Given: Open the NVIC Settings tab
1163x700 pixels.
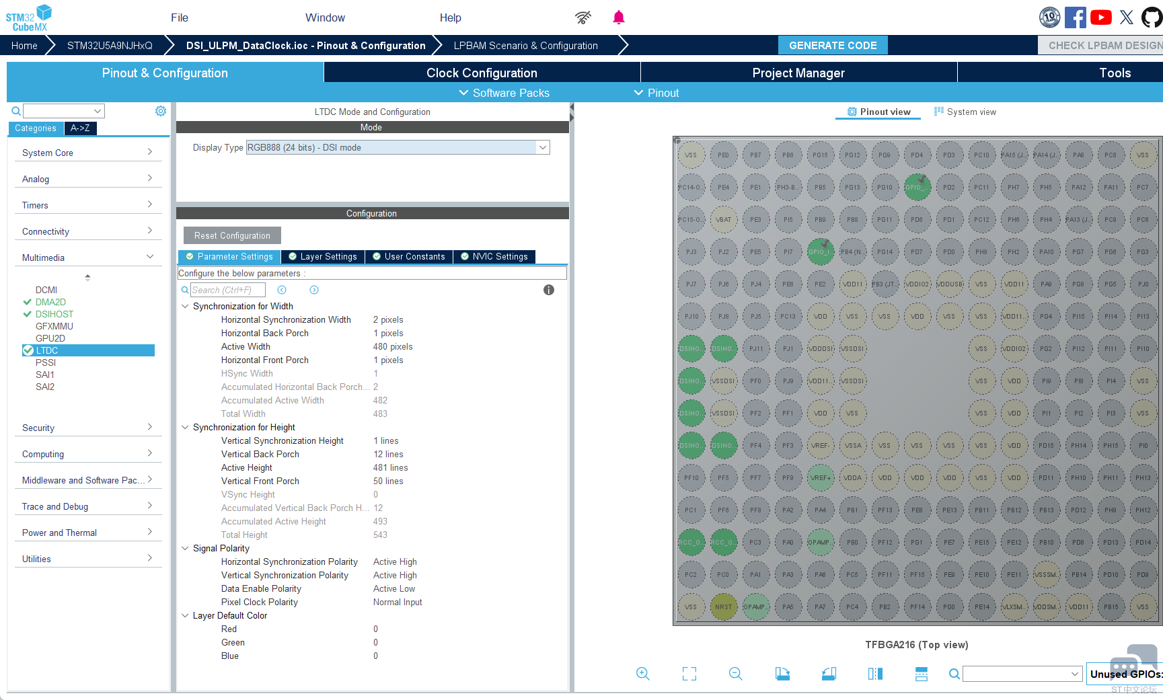Looking at the screenshot, I should (x=494, y=256).
